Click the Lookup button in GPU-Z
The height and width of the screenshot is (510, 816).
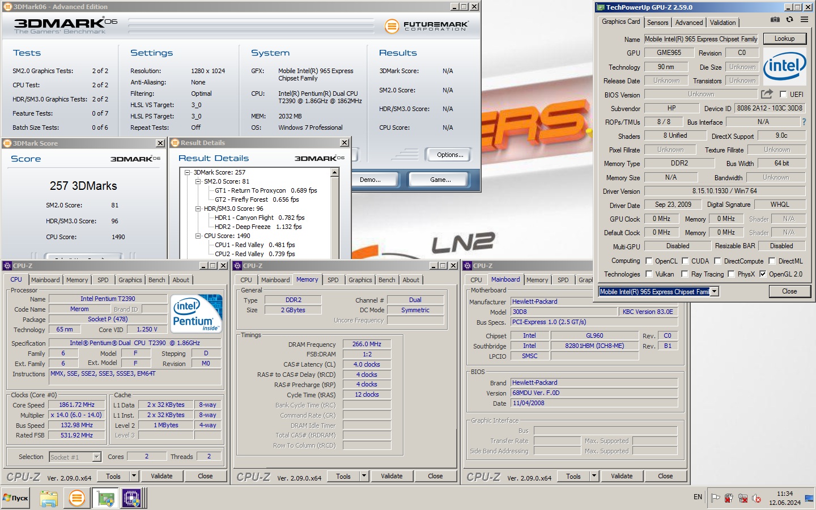[784, 39]
